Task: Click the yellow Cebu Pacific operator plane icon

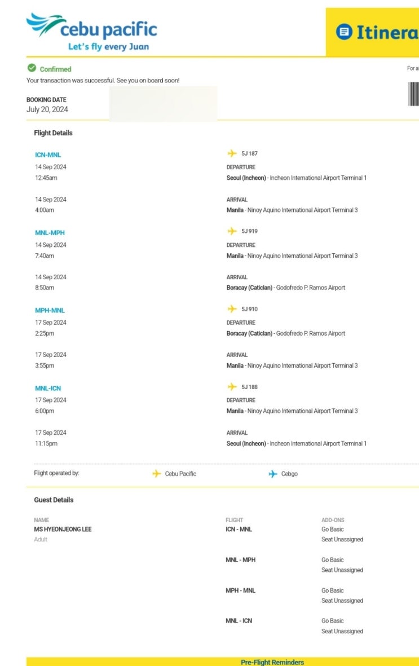Action: (157, 474)
